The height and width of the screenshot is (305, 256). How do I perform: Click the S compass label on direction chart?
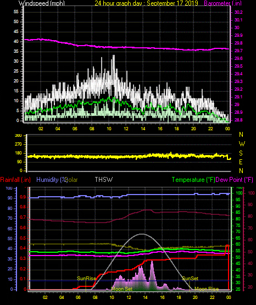pyautogui.click(x=241, y=153)
